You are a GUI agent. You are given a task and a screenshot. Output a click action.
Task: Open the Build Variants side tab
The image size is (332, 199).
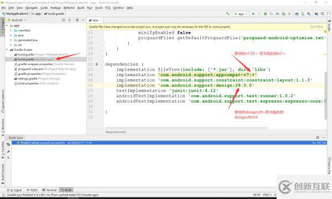click(3, 174)
